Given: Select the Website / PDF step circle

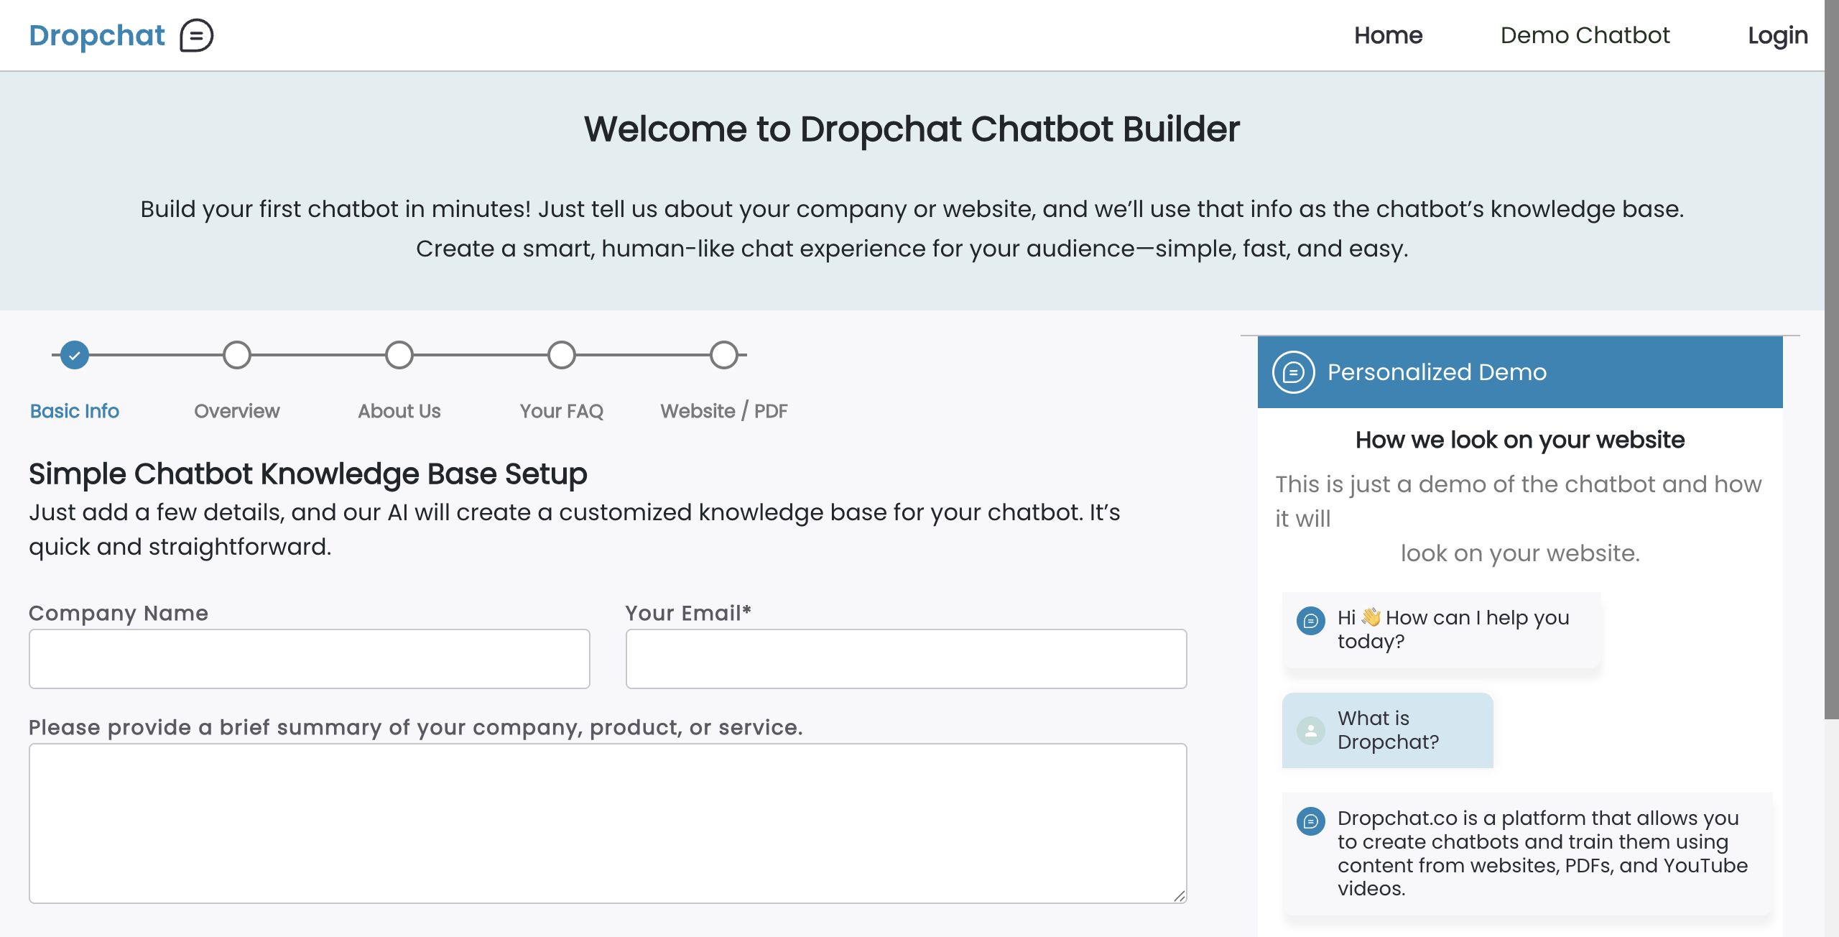Looking at the screenshot, I should click(x=724, y=355).
